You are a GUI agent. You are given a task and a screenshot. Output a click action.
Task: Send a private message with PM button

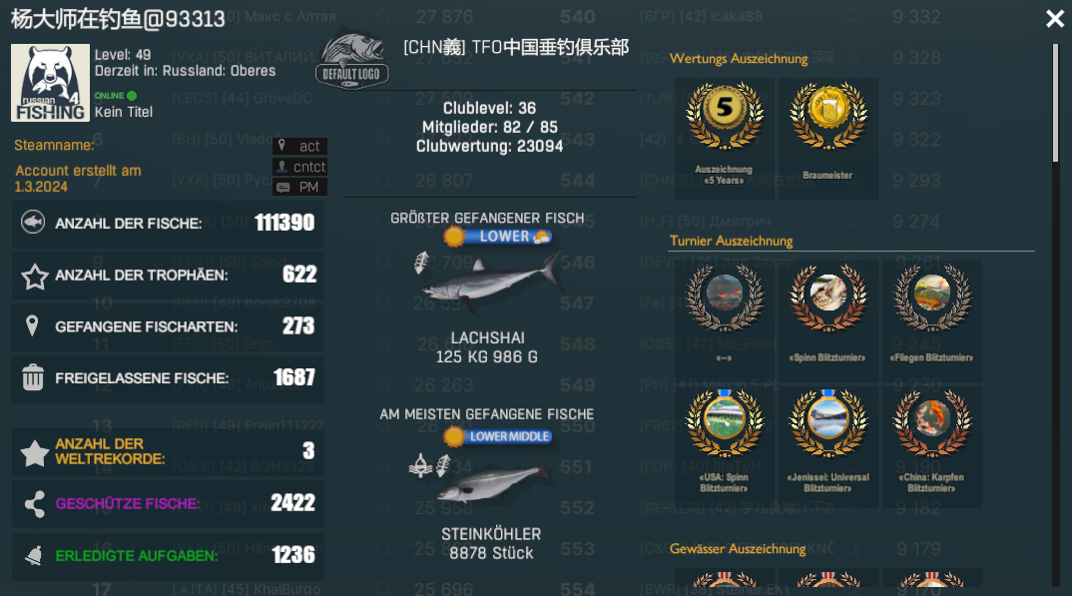300,187
